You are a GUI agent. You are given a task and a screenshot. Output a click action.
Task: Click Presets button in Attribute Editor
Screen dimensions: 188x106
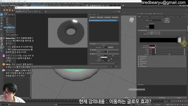coord(167,20)
